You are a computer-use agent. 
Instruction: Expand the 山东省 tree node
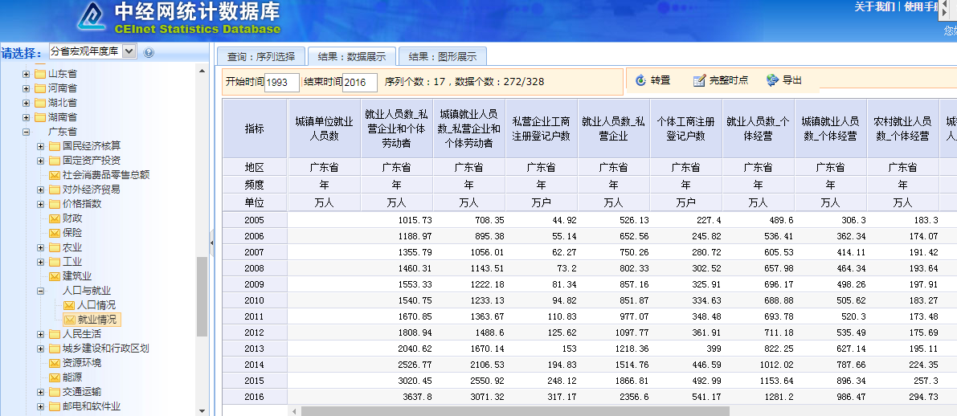(x=27, y=74)
